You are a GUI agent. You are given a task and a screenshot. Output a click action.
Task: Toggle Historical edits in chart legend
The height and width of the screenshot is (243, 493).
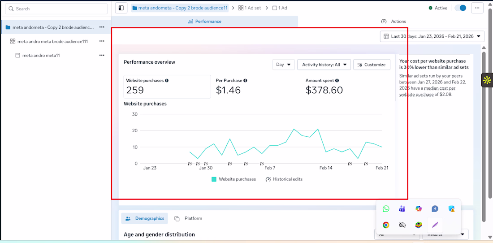(x=284, y=179)
